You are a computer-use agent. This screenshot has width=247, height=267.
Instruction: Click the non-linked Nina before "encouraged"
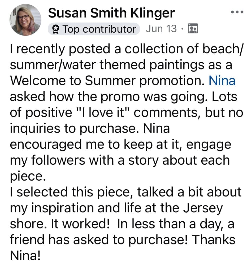pos(156,129)
